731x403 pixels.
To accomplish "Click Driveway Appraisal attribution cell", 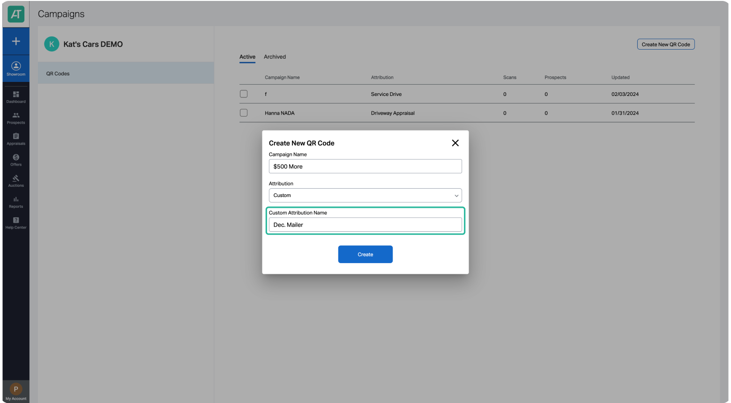I will [x=393, y=113].
